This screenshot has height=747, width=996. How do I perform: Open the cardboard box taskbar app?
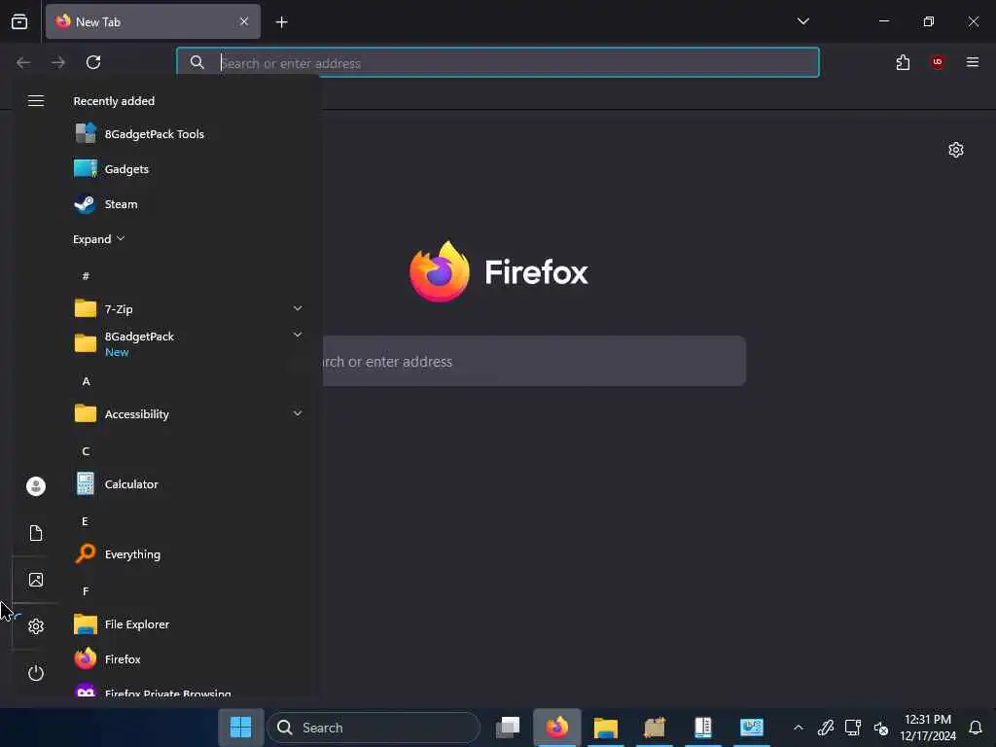(x=655, y=728)
